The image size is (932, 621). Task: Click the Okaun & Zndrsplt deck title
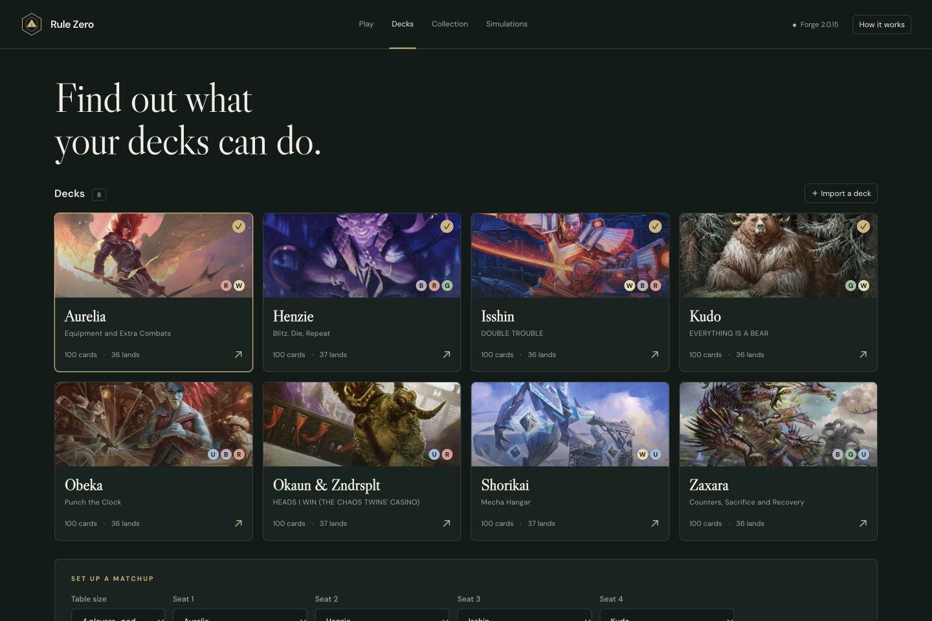pyautogui.click(x=326, y=485)
